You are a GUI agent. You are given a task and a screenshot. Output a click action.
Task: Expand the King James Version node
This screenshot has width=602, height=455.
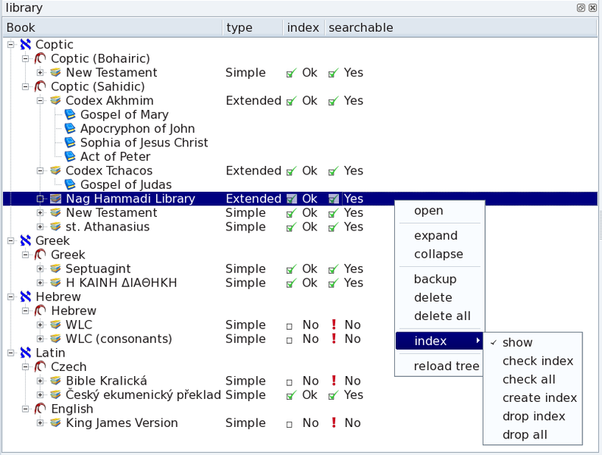tap(40, 423)
